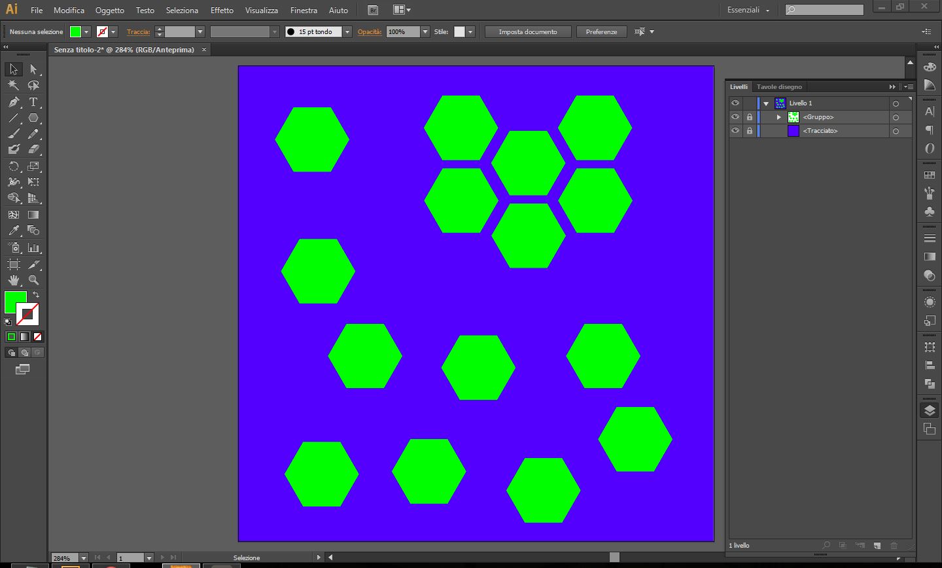Viewport: 942px width, 568px height.
Task: Change screen mode icon in toolbox
Action: 22,370
